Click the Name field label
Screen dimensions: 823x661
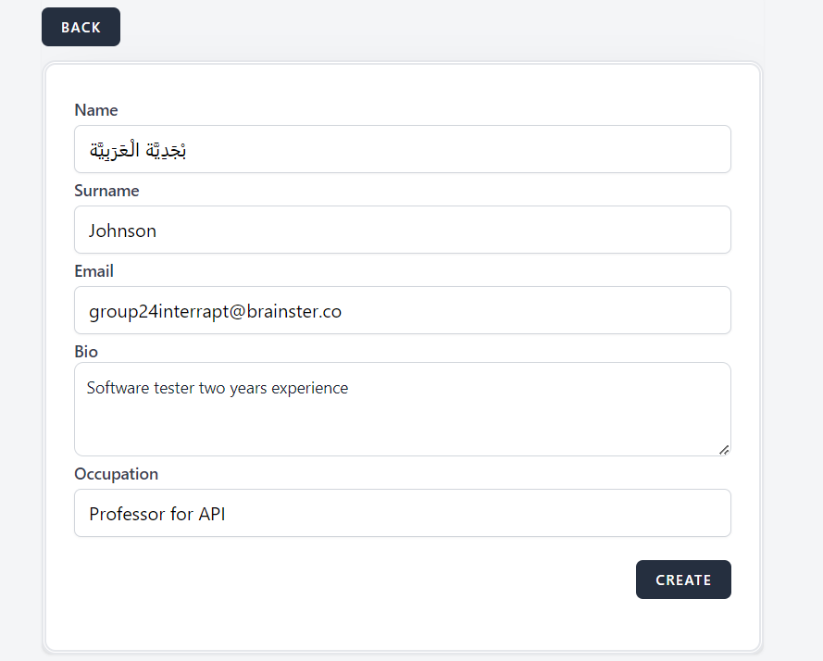96,110
